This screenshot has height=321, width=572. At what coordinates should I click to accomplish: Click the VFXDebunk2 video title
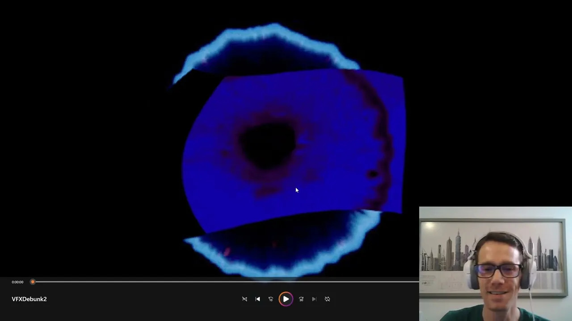[x=29, y=299]
